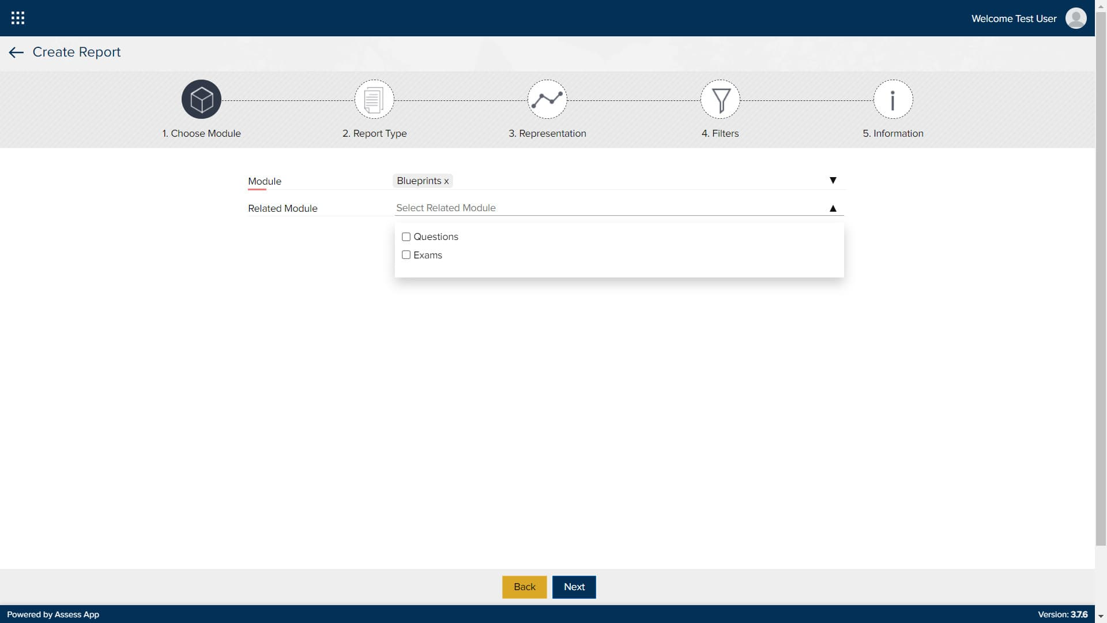
Task: Click the Information step icon
Action: coord(893,99)
